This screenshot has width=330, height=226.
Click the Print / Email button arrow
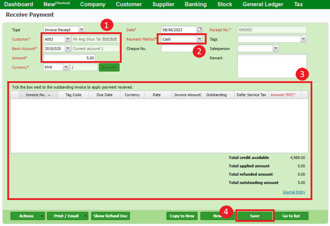point(85,216)
